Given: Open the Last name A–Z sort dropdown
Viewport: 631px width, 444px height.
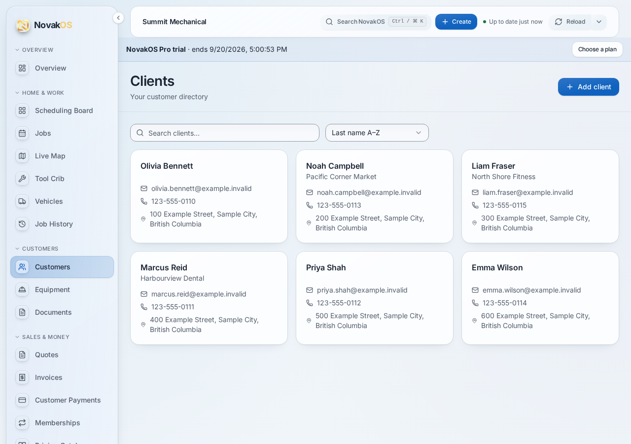Looking at the screenshot, I should pos(377,133).
